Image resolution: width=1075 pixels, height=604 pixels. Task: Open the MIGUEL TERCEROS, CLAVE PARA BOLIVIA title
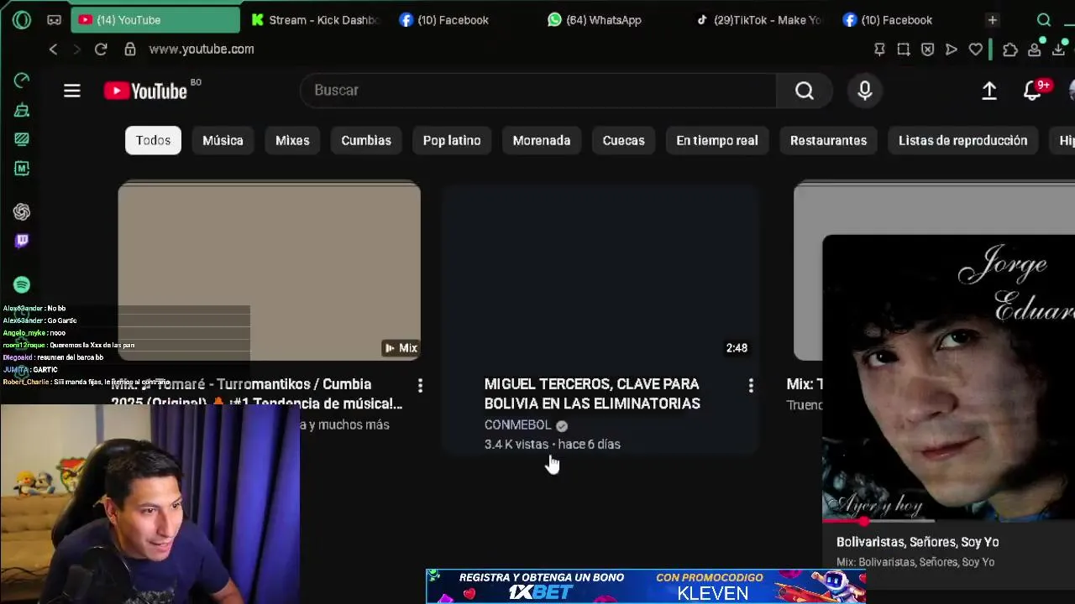coord(592,393)
